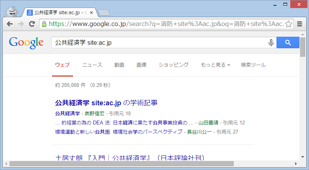Open the 環境運動と新しい公共圏 article link
Image resolution: width=309 pixels, height=170 pixels.
point(119,132)
